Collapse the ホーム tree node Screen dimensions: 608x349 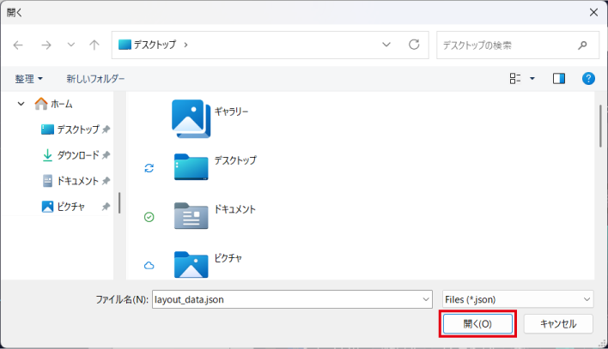pos(21,104)
